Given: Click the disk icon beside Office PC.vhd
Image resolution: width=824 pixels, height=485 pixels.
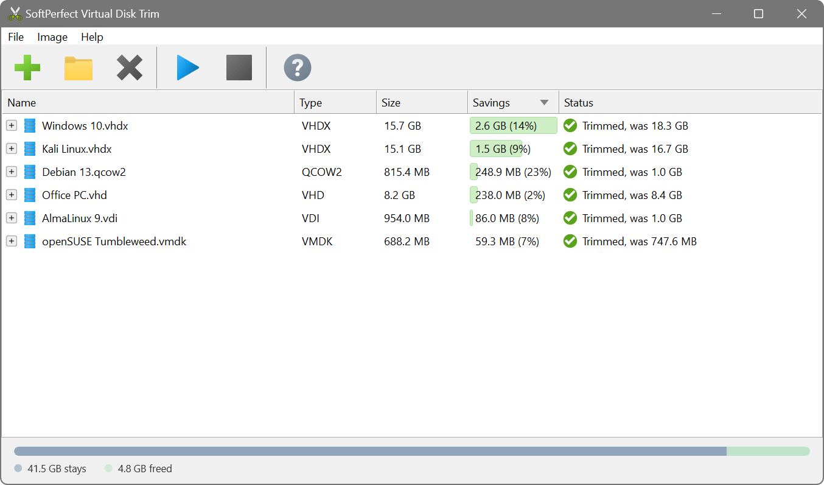Looking at the screenshot, I should 30,195.
